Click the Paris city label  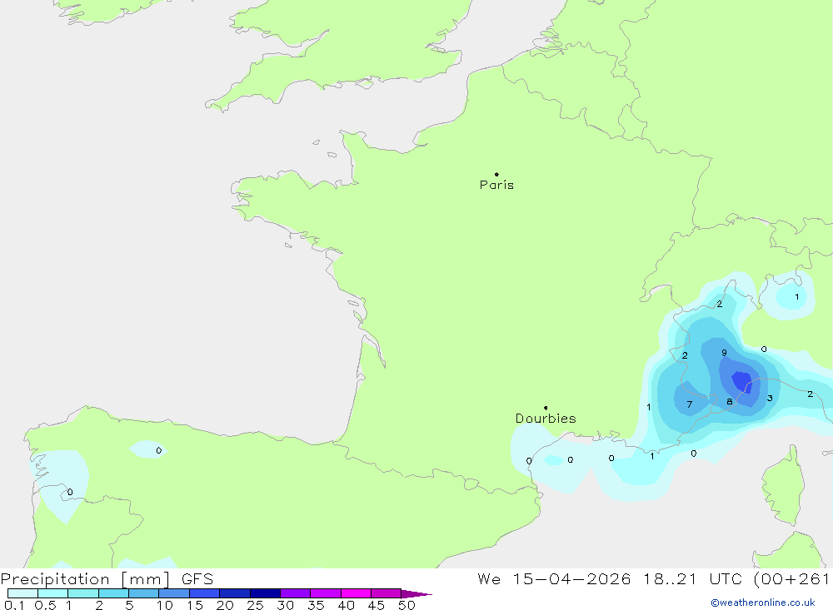pyautogui.click(x=496, y=185)
